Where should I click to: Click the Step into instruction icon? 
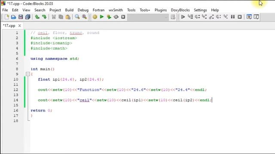pos(226,17)
